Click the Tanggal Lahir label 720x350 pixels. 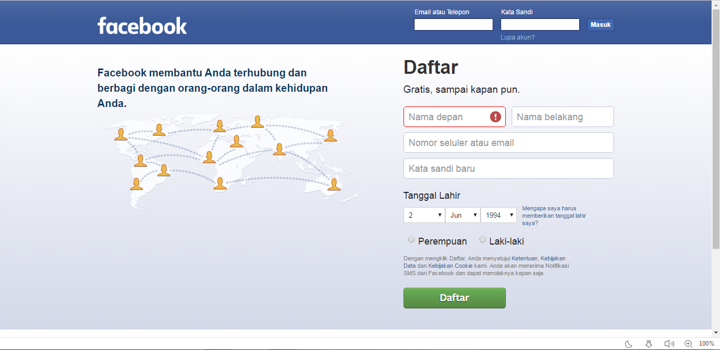[x=432, y=196]
